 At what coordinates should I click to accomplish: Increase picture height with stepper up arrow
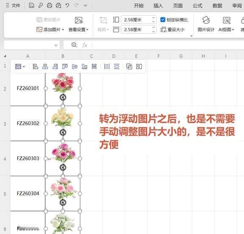153,18
